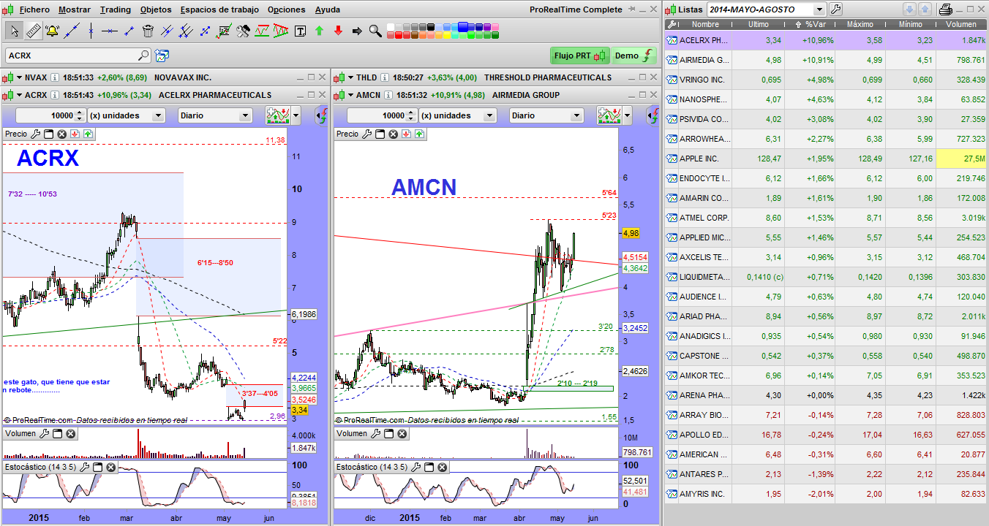
Task: Open the Objetos menu
Action: [155, 9]
